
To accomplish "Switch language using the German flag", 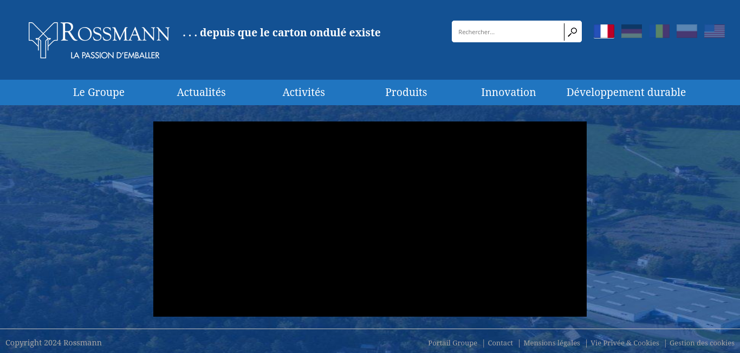I will [632, 31].
